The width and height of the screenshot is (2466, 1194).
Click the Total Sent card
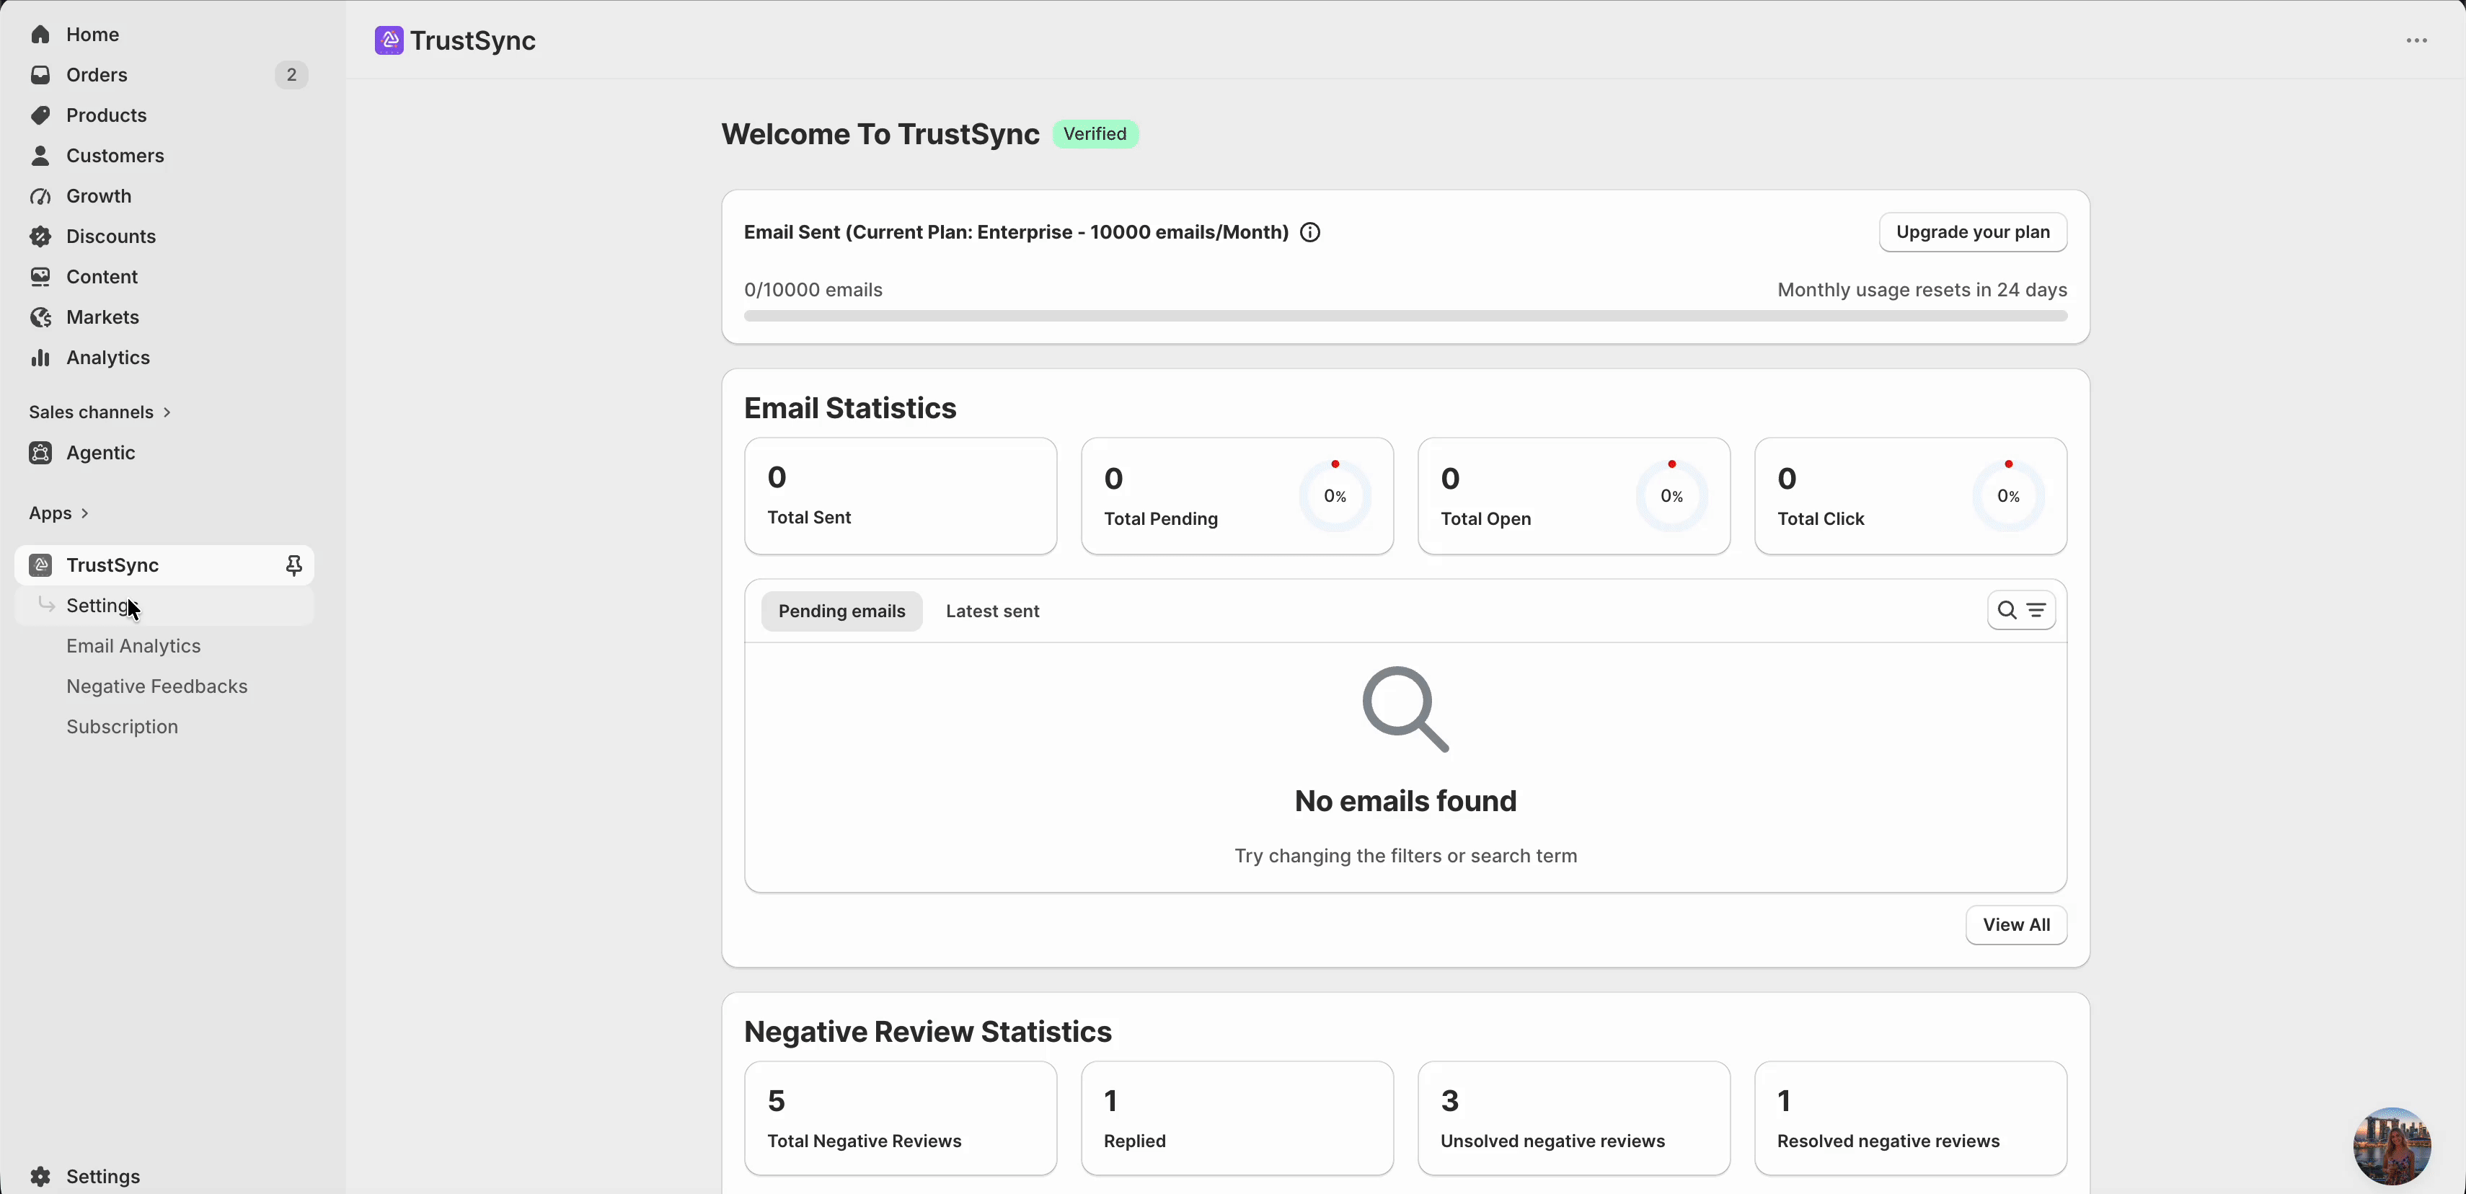900,496
